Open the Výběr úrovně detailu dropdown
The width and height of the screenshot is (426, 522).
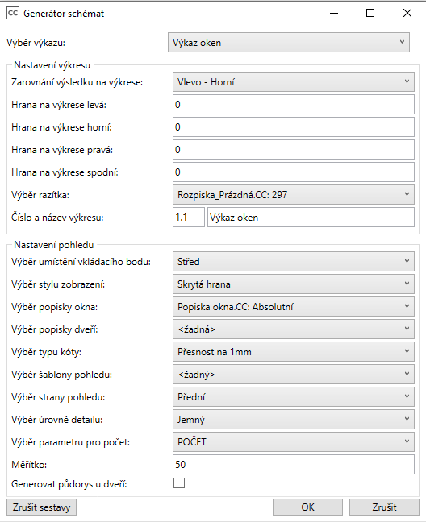coord(294,420)
